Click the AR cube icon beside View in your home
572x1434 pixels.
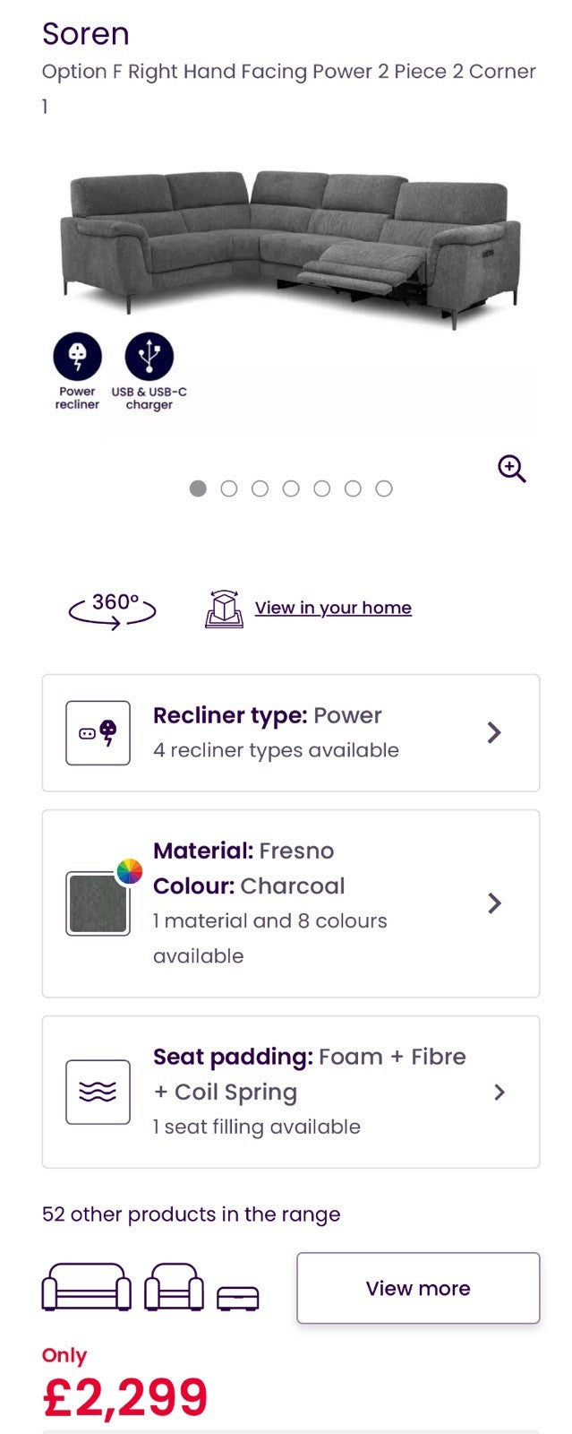point(224,609)
